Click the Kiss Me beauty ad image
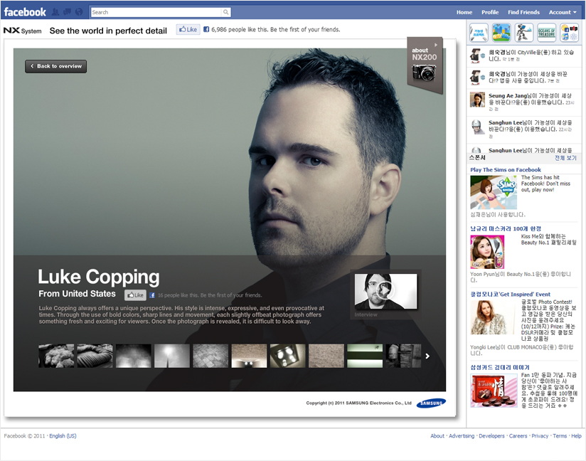This screenshot has height=461, width=586. coord(487,252)
